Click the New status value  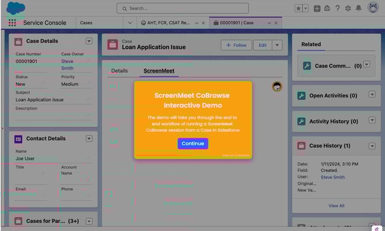[x=21, y=84]
